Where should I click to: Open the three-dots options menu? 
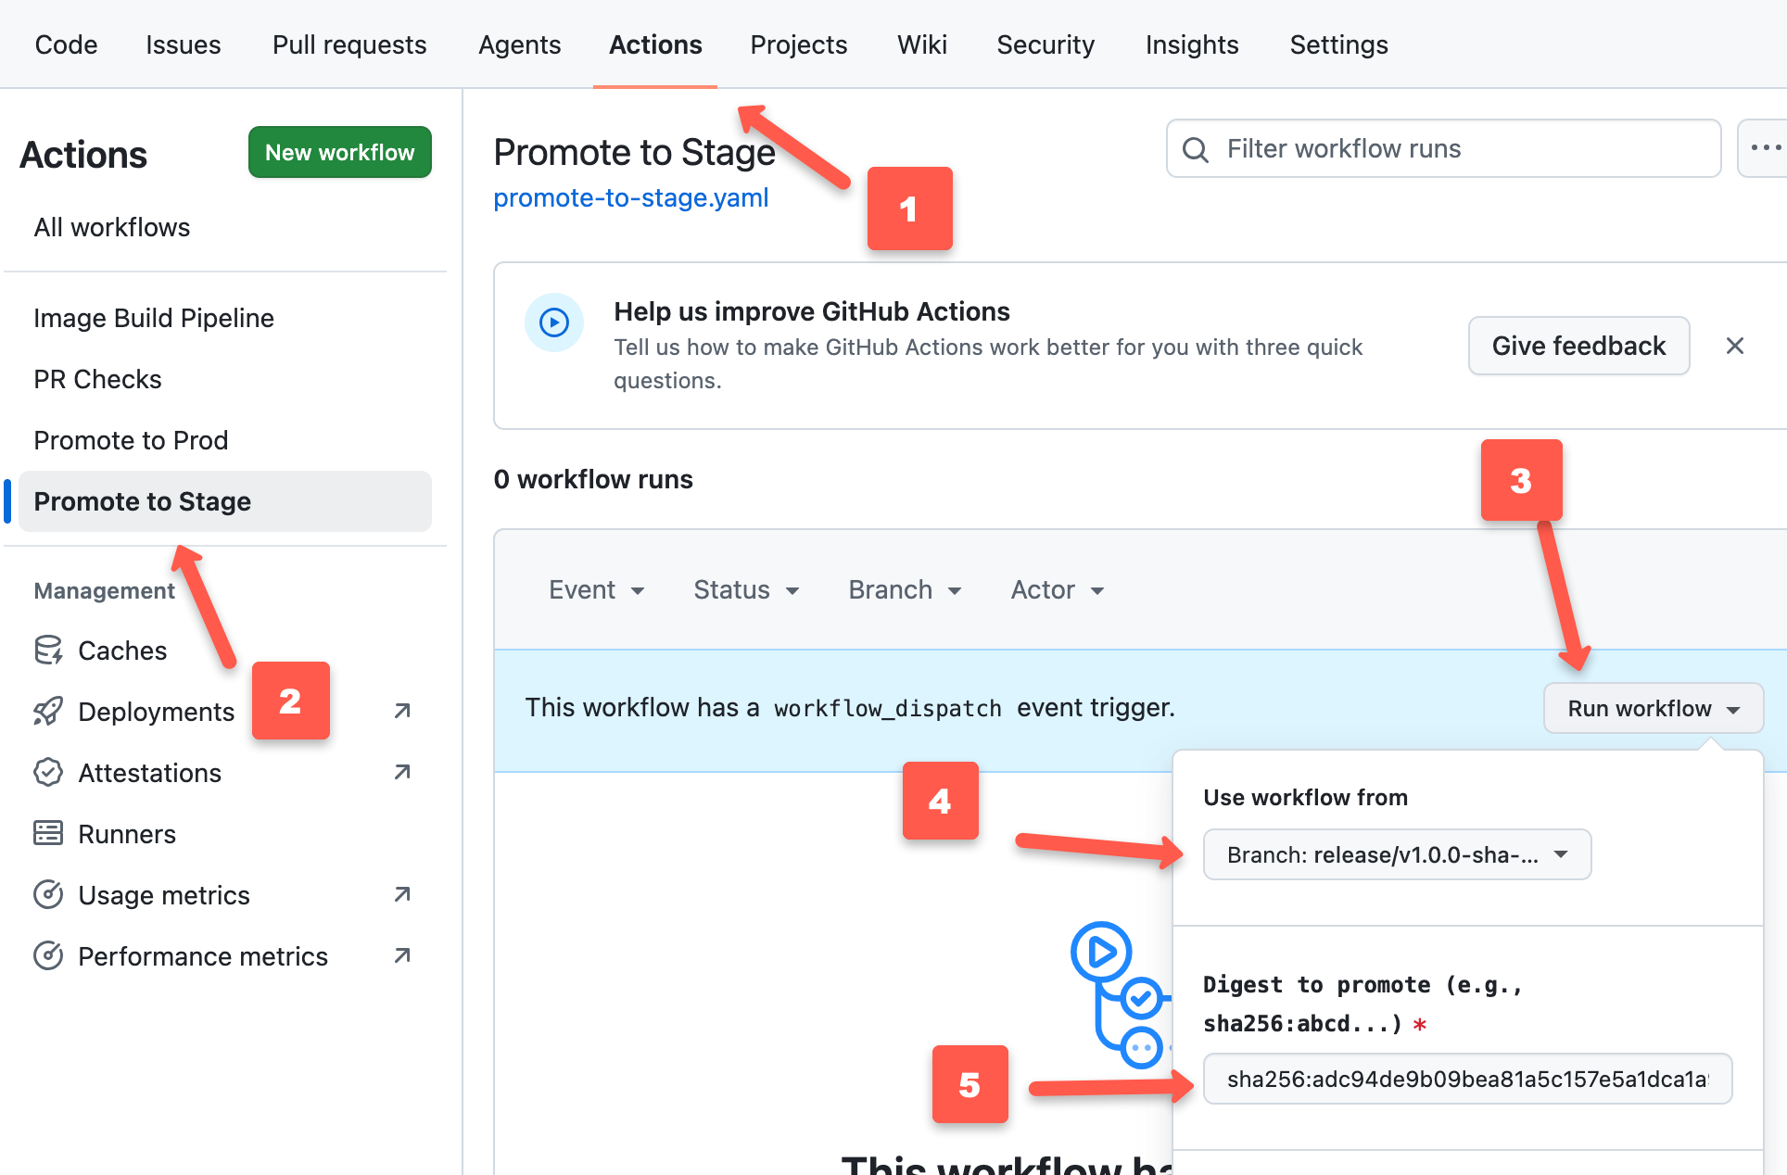click(x=1764, y=148)
